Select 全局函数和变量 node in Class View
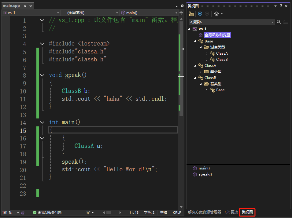 point(217,35)
